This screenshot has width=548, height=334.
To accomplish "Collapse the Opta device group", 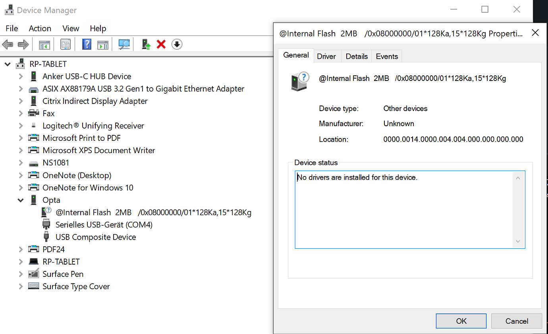I will (21, 200).
